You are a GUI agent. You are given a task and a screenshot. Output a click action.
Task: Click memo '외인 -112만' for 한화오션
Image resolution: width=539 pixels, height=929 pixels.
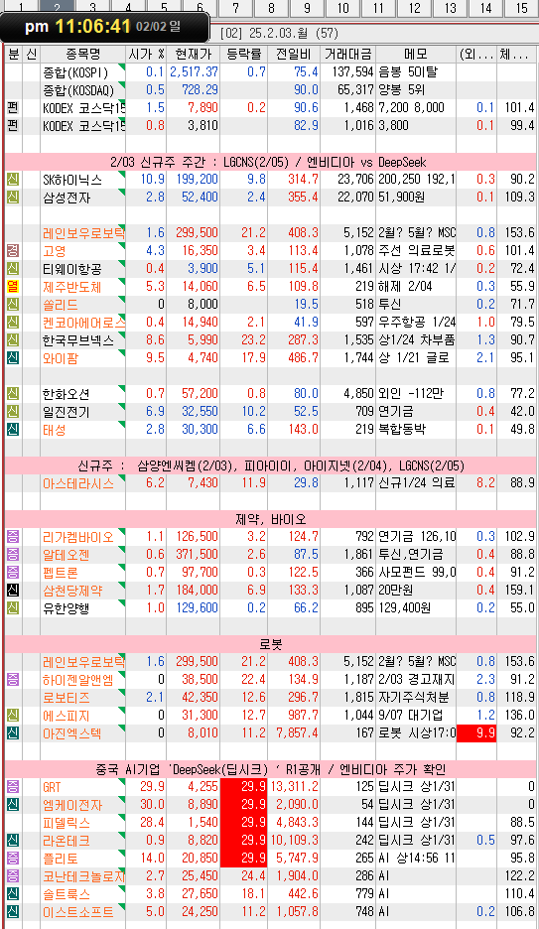411,393
